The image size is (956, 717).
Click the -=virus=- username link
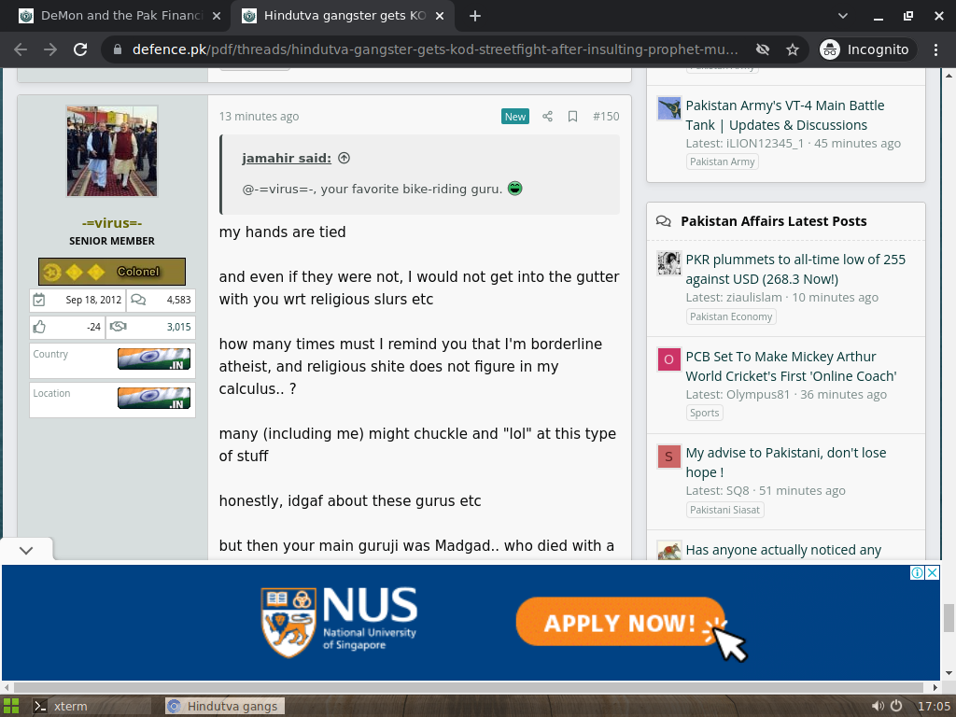click(x=112, y=223)
